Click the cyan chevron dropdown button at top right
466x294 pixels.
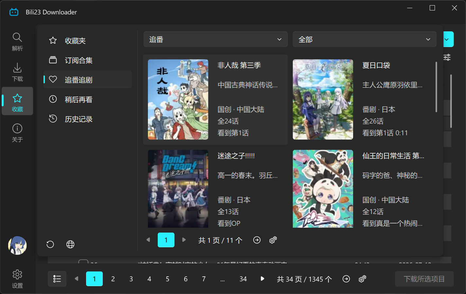448,39
